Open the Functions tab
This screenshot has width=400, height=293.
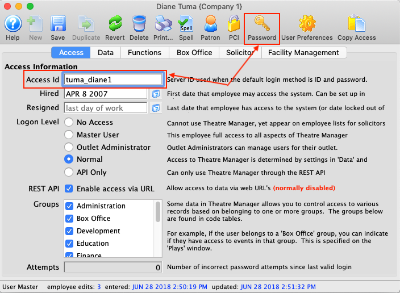145,53
